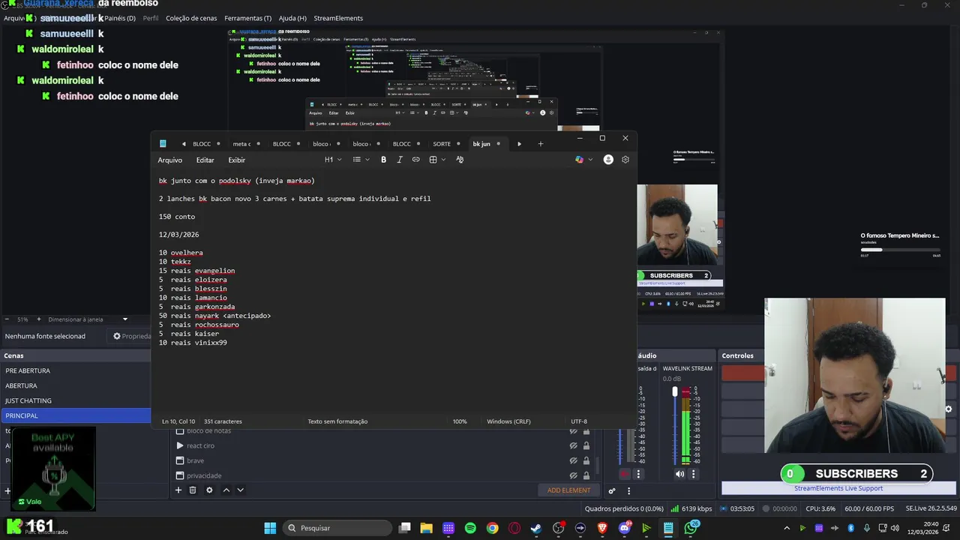The height and width of the screenshot is (540, 960).
Task: Unmute the muted audio channel with the red speaker
Action: 625,474
